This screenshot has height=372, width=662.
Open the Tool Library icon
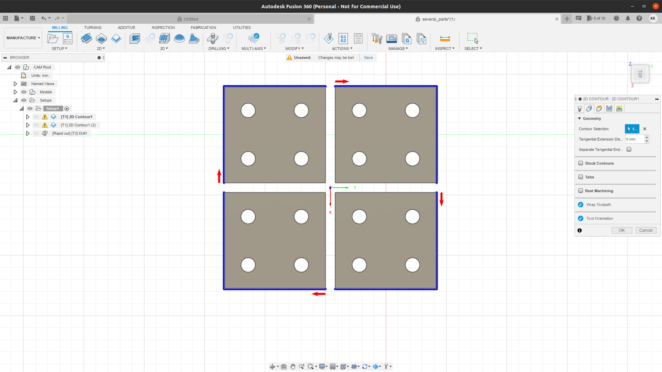pos(377,38)
